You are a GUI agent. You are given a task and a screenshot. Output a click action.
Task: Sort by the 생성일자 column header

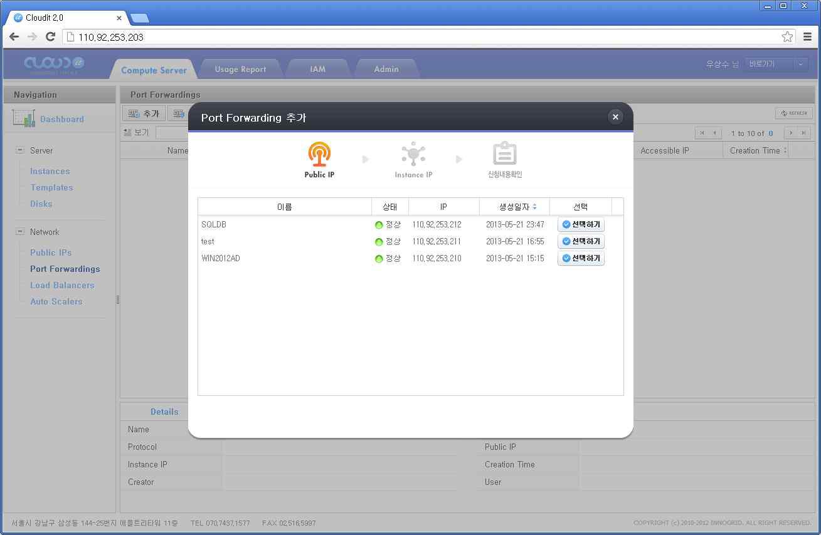coord(514,207)
